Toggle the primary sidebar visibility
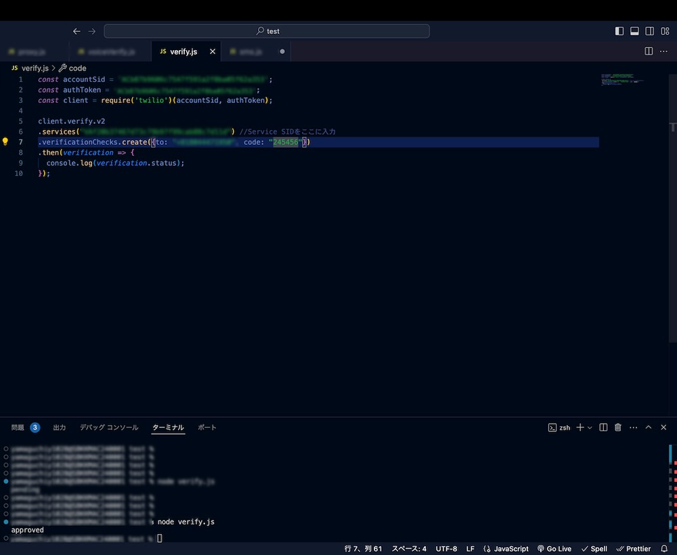Viewport: 677px width, 555px height. 619,31
